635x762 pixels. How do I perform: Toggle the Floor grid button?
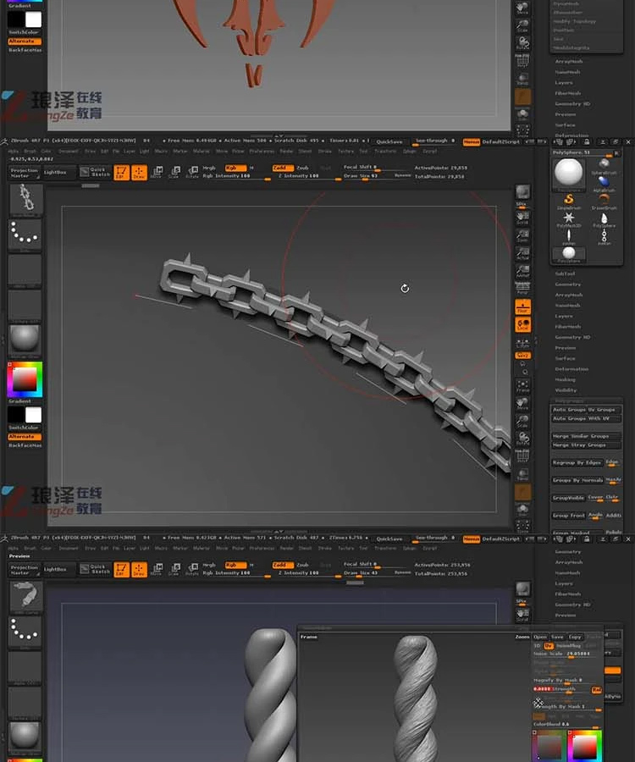pyautogui.click(x=522, y=306)
